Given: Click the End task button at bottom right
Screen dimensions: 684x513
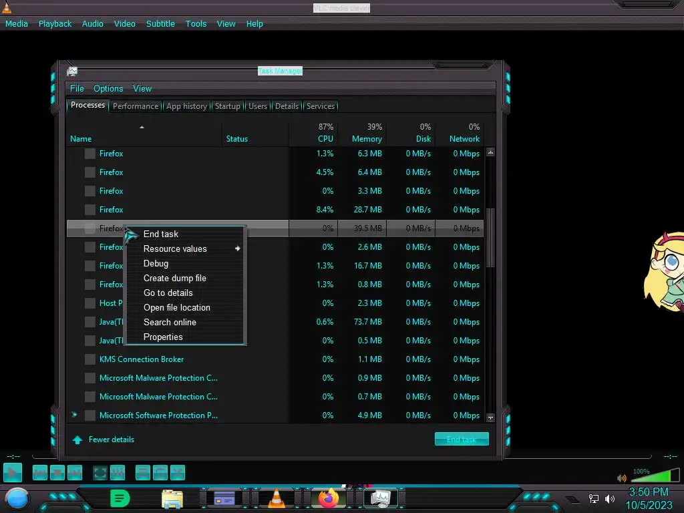Looking at the screenshot, I should tap(462, 440).
